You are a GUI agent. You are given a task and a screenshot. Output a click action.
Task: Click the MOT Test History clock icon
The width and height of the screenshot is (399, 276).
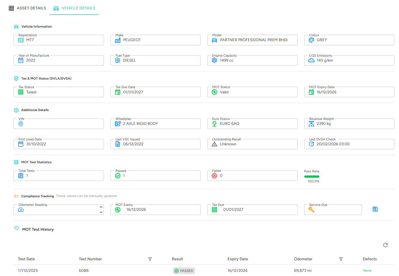coord(16,228)
